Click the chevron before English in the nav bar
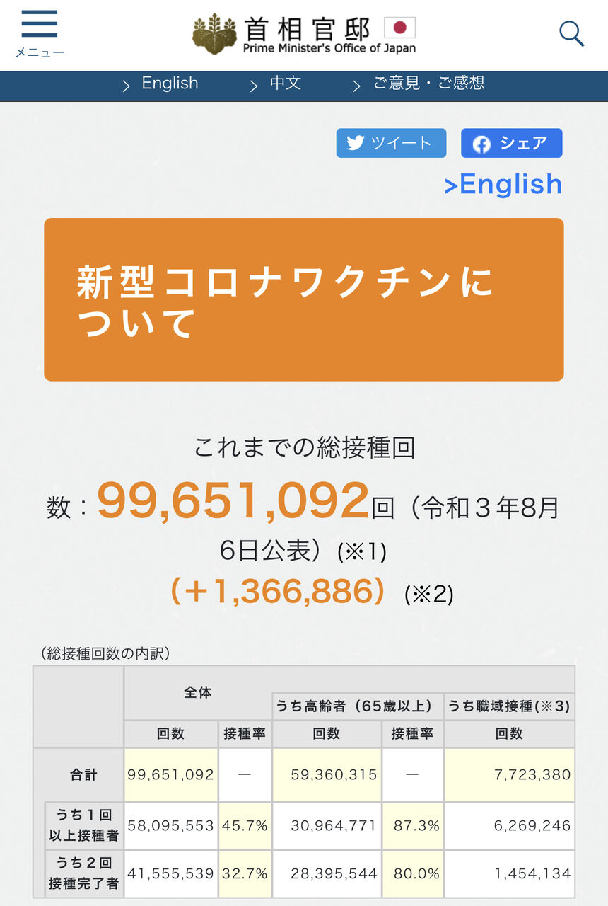608x906 pixels. 127,86
